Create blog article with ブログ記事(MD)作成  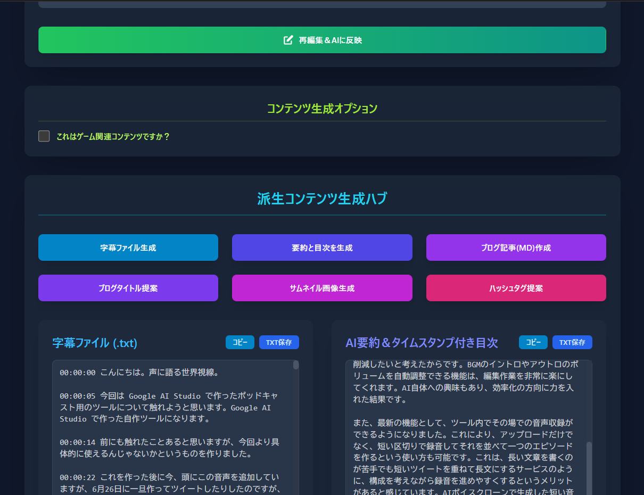(516, 247)
